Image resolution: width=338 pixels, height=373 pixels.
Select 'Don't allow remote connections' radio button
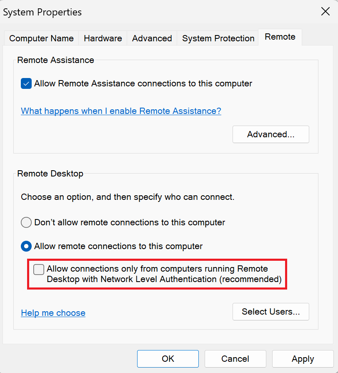[26, 222]
